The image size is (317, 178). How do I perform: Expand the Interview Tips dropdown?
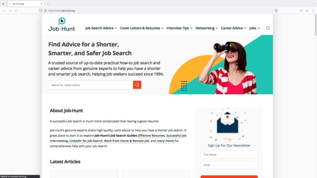(x=179, y=28)
